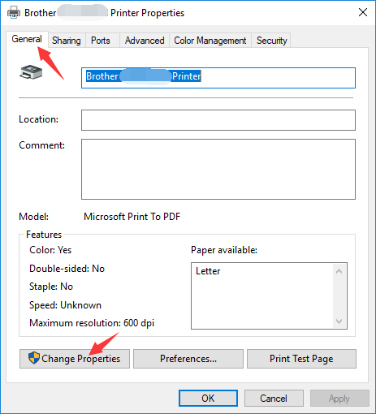The height and width of the screenshot is (414, 376).
Task: Switch to the Advanced tab
Action: click(145, 41)
